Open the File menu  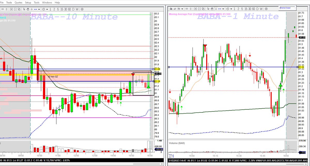[1, 2]
